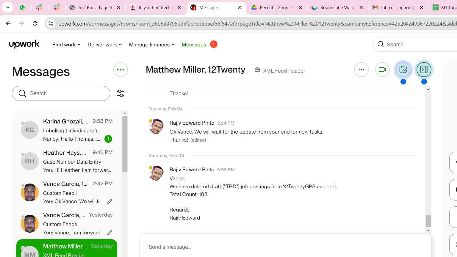
Task: Go back using browser back arrow
Action: [8, 23]
